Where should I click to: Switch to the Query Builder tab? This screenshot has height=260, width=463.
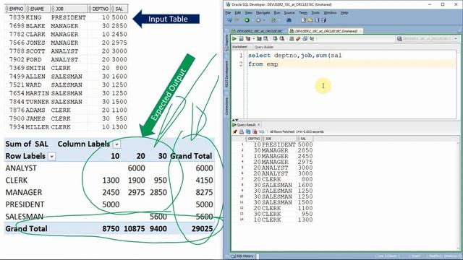click(x=263, y=47)
